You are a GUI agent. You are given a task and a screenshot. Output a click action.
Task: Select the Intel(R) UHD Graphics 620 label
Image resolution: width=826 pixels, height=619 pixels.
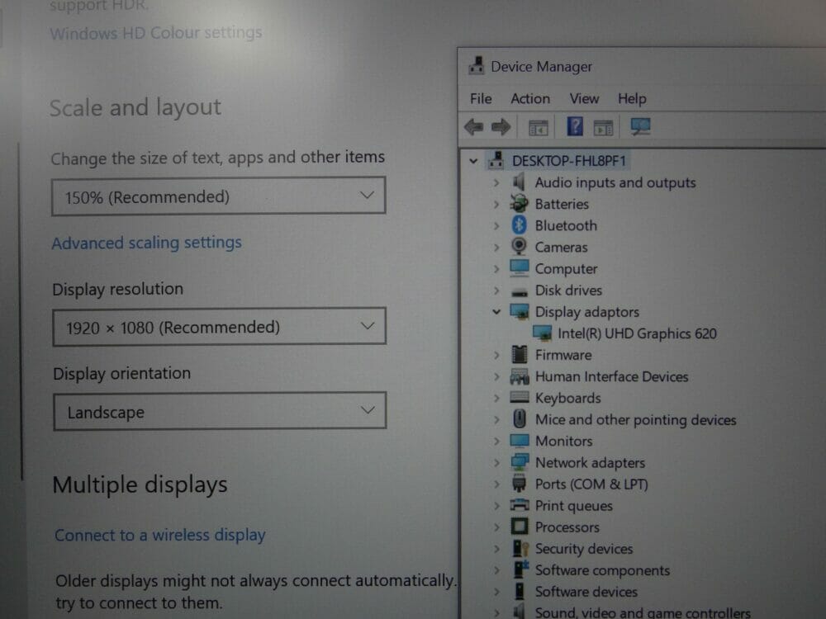tap(637, 333)
